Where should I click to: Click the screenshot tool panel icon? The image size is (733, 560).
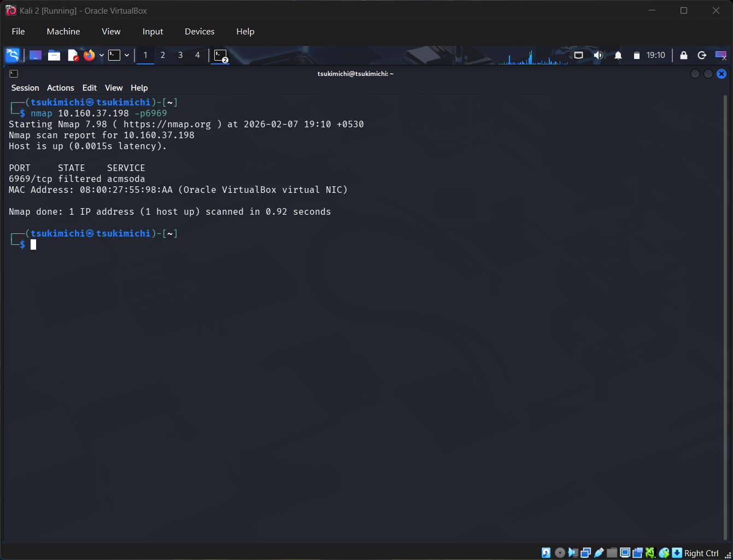point(721,55)
